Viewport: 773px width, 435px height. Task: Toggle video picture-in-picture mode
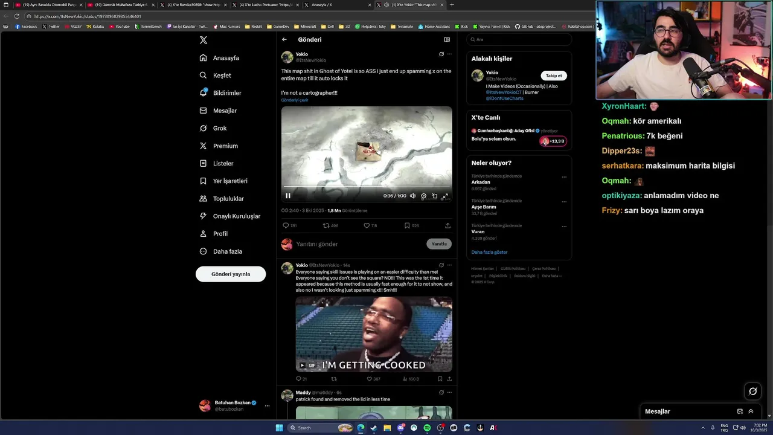click(435, 196)
